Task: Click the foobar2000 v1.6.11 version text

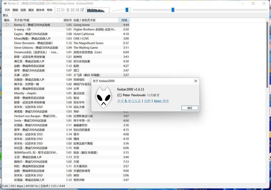Action: pyautogui.click(x=131, y=89)
